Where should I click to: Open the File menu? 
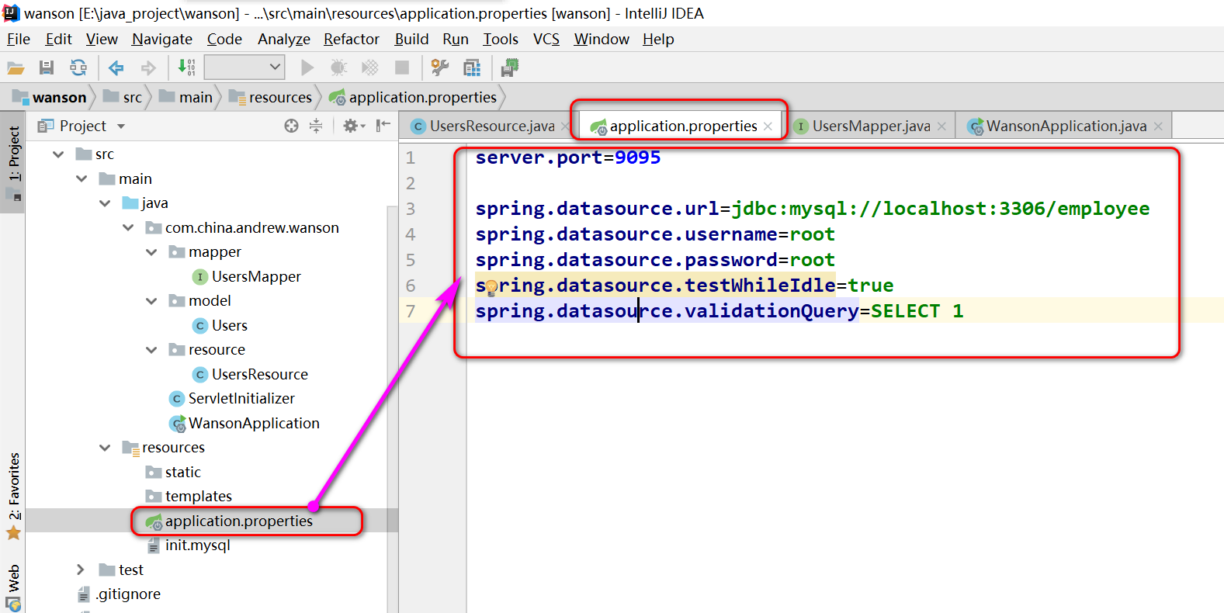tap(19, 39)
